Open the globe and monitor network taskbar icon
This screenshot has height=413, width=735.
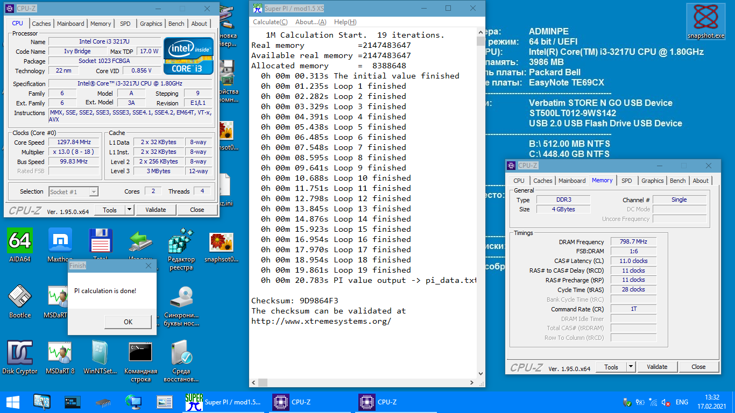click(133, 402)
